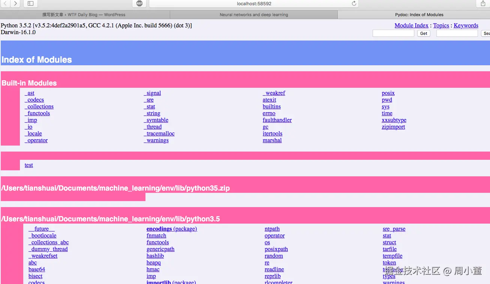Open the _locale module link
Viewport: 490px width, 284px height.
coord(33,134)
